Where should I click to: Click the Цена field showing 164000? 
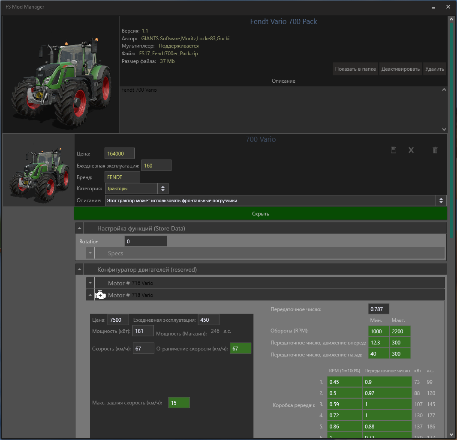[119, 153]
